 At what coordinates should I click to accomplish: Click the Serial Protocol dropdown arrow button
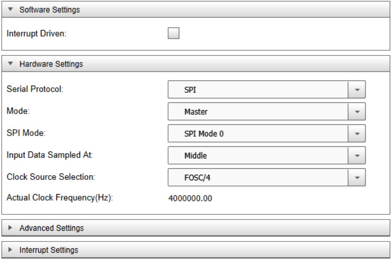click(x=357, y=90)
